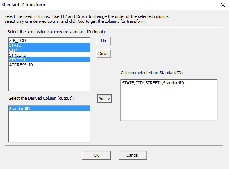Click the 'Select the Derived Column (output)' label

click(41, 98)
